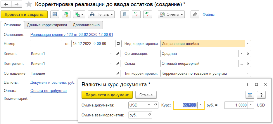Switch to the Дополнительно tab
273x124 pixels.
[87, 25]
